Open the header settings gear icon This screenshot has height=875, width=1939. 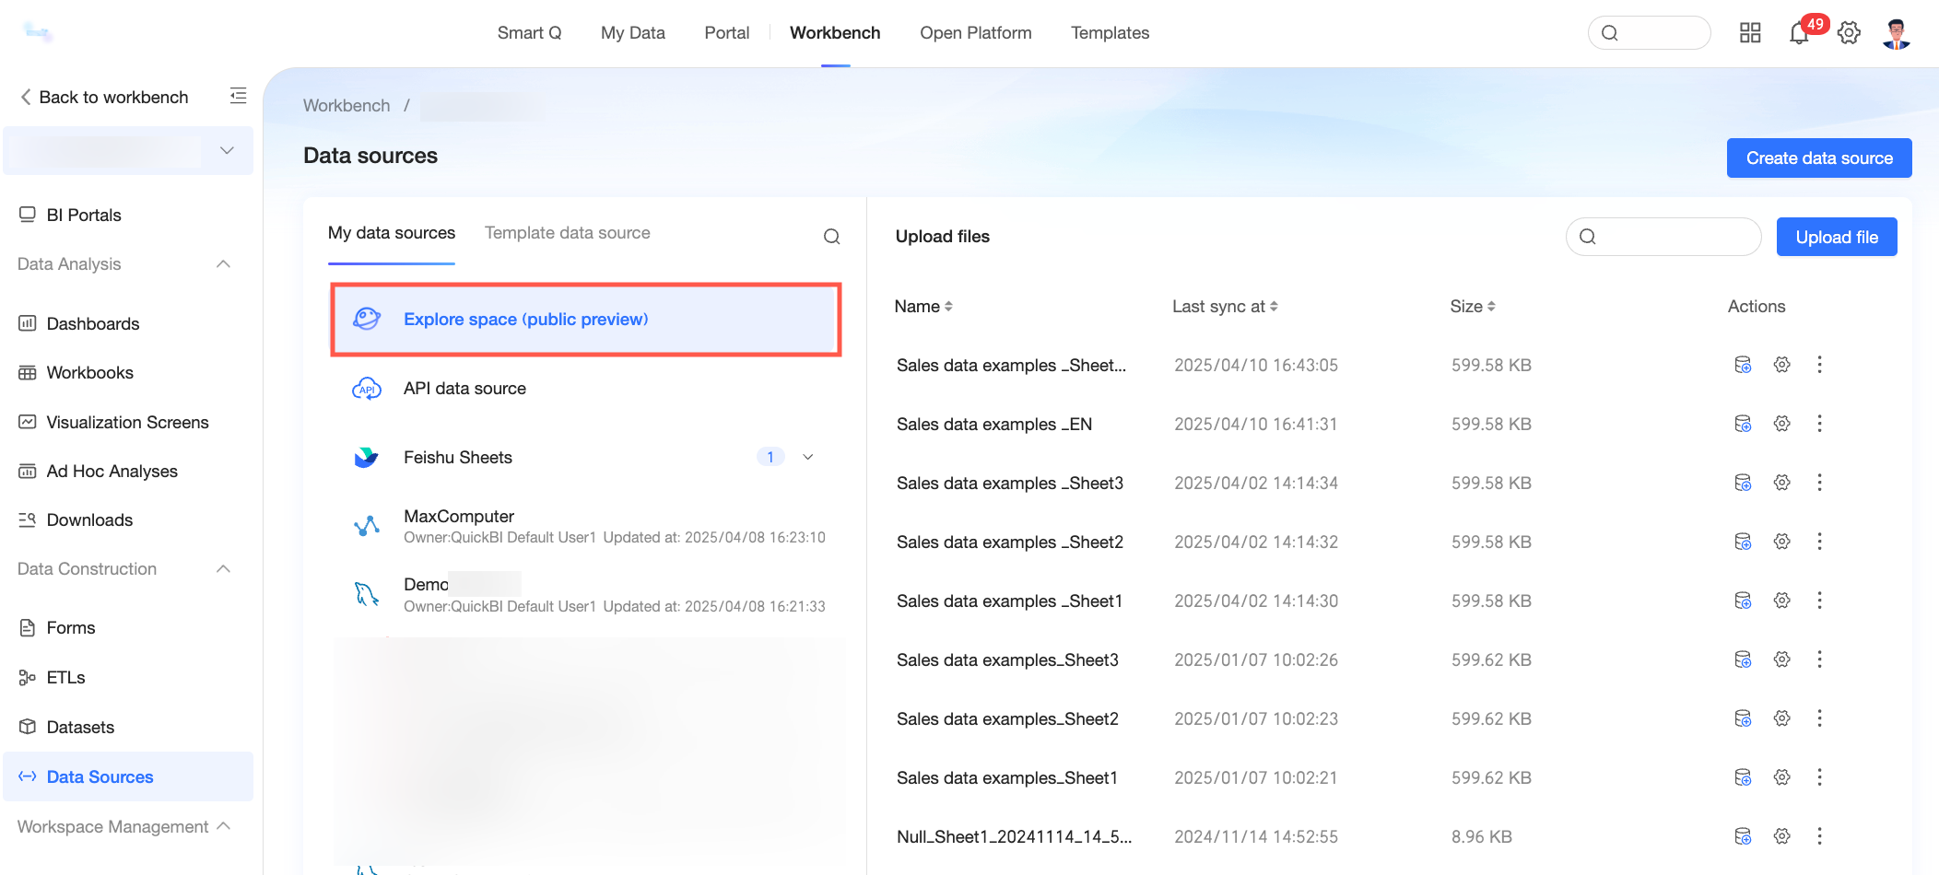point(1849,33)
